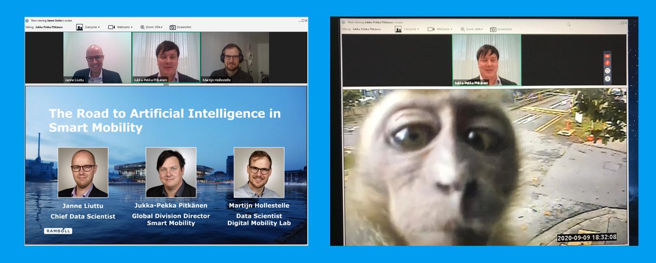Click the webcam camera icon in the right window

431,28
